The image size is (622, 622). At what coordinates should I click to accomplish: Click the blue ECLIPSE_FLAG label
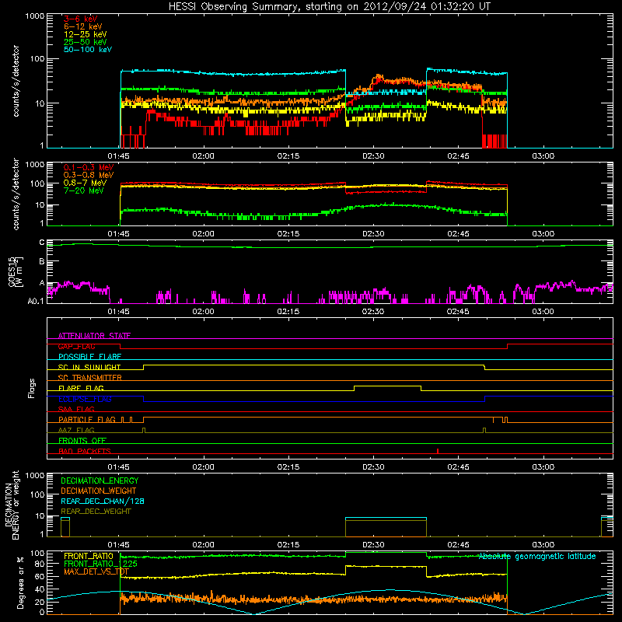click(x=85, y=399)
